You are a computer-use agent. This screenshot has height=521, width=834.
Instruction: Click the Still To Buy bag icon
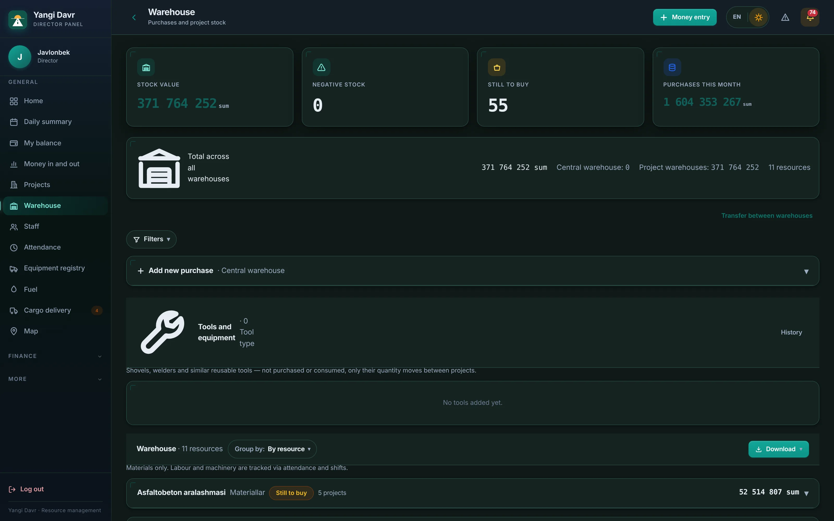pos(496,67)
